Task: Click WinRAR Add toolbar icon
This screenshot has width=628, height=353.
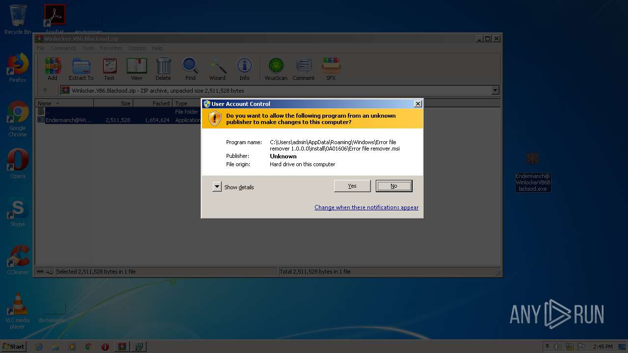Action: [52, 69]
